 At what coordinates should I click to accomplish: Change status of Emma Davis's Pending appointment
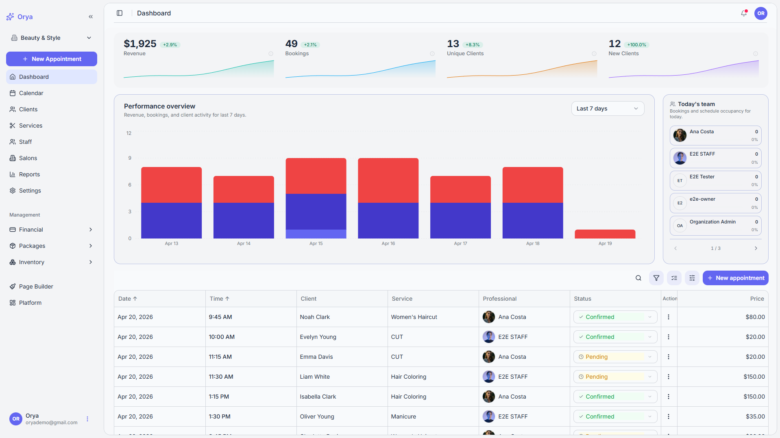615,357
